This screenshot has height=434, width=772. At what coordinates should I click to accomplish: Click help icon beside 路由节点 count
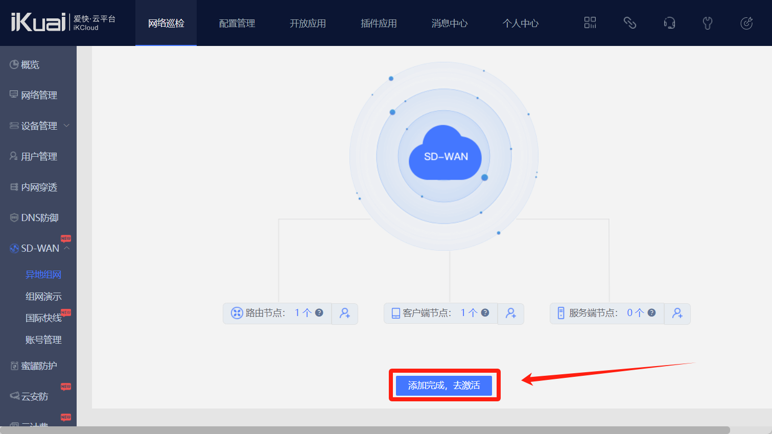319,313
